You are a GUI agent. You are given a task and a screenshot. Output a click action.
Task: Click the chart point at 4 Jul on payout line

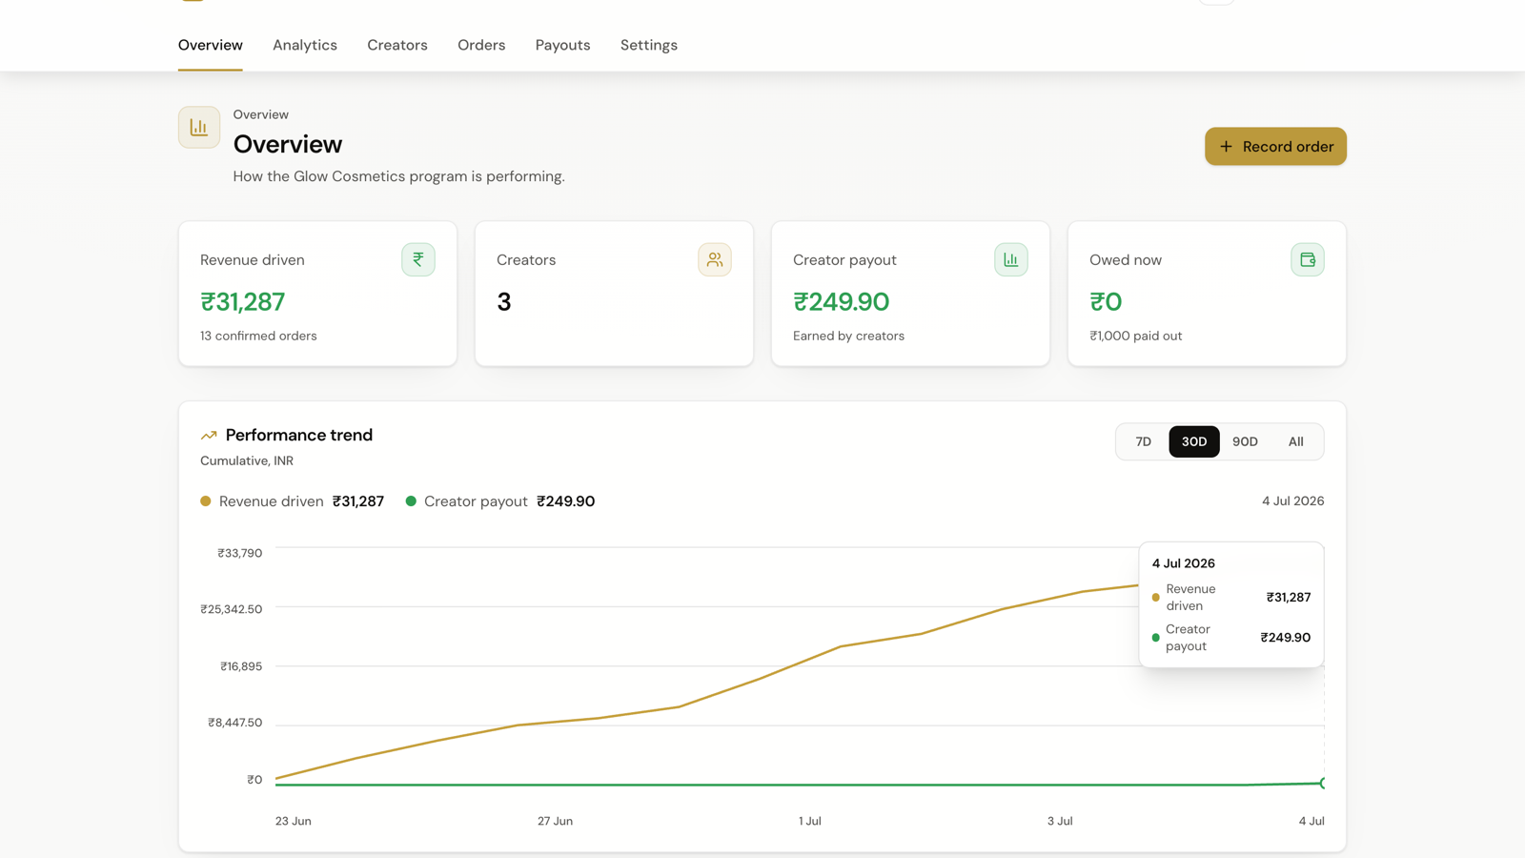click(x=1323, y=783)
